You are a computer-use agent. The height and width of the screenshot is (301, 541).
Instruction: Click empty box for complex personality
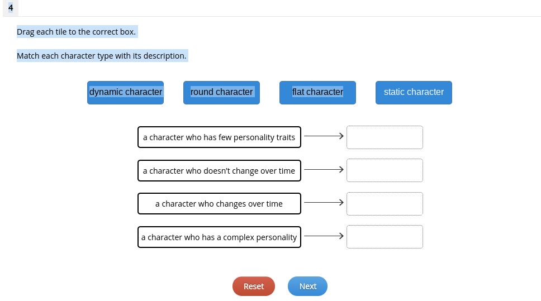pyautogui.click(x=385, y=237)
